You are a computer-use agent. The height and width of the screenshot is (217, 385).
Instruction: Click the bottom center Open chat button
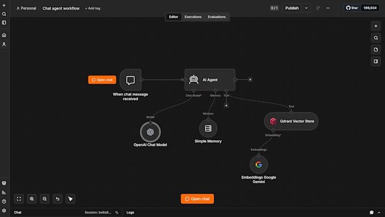pyautogui.click(x=197, y=199)
